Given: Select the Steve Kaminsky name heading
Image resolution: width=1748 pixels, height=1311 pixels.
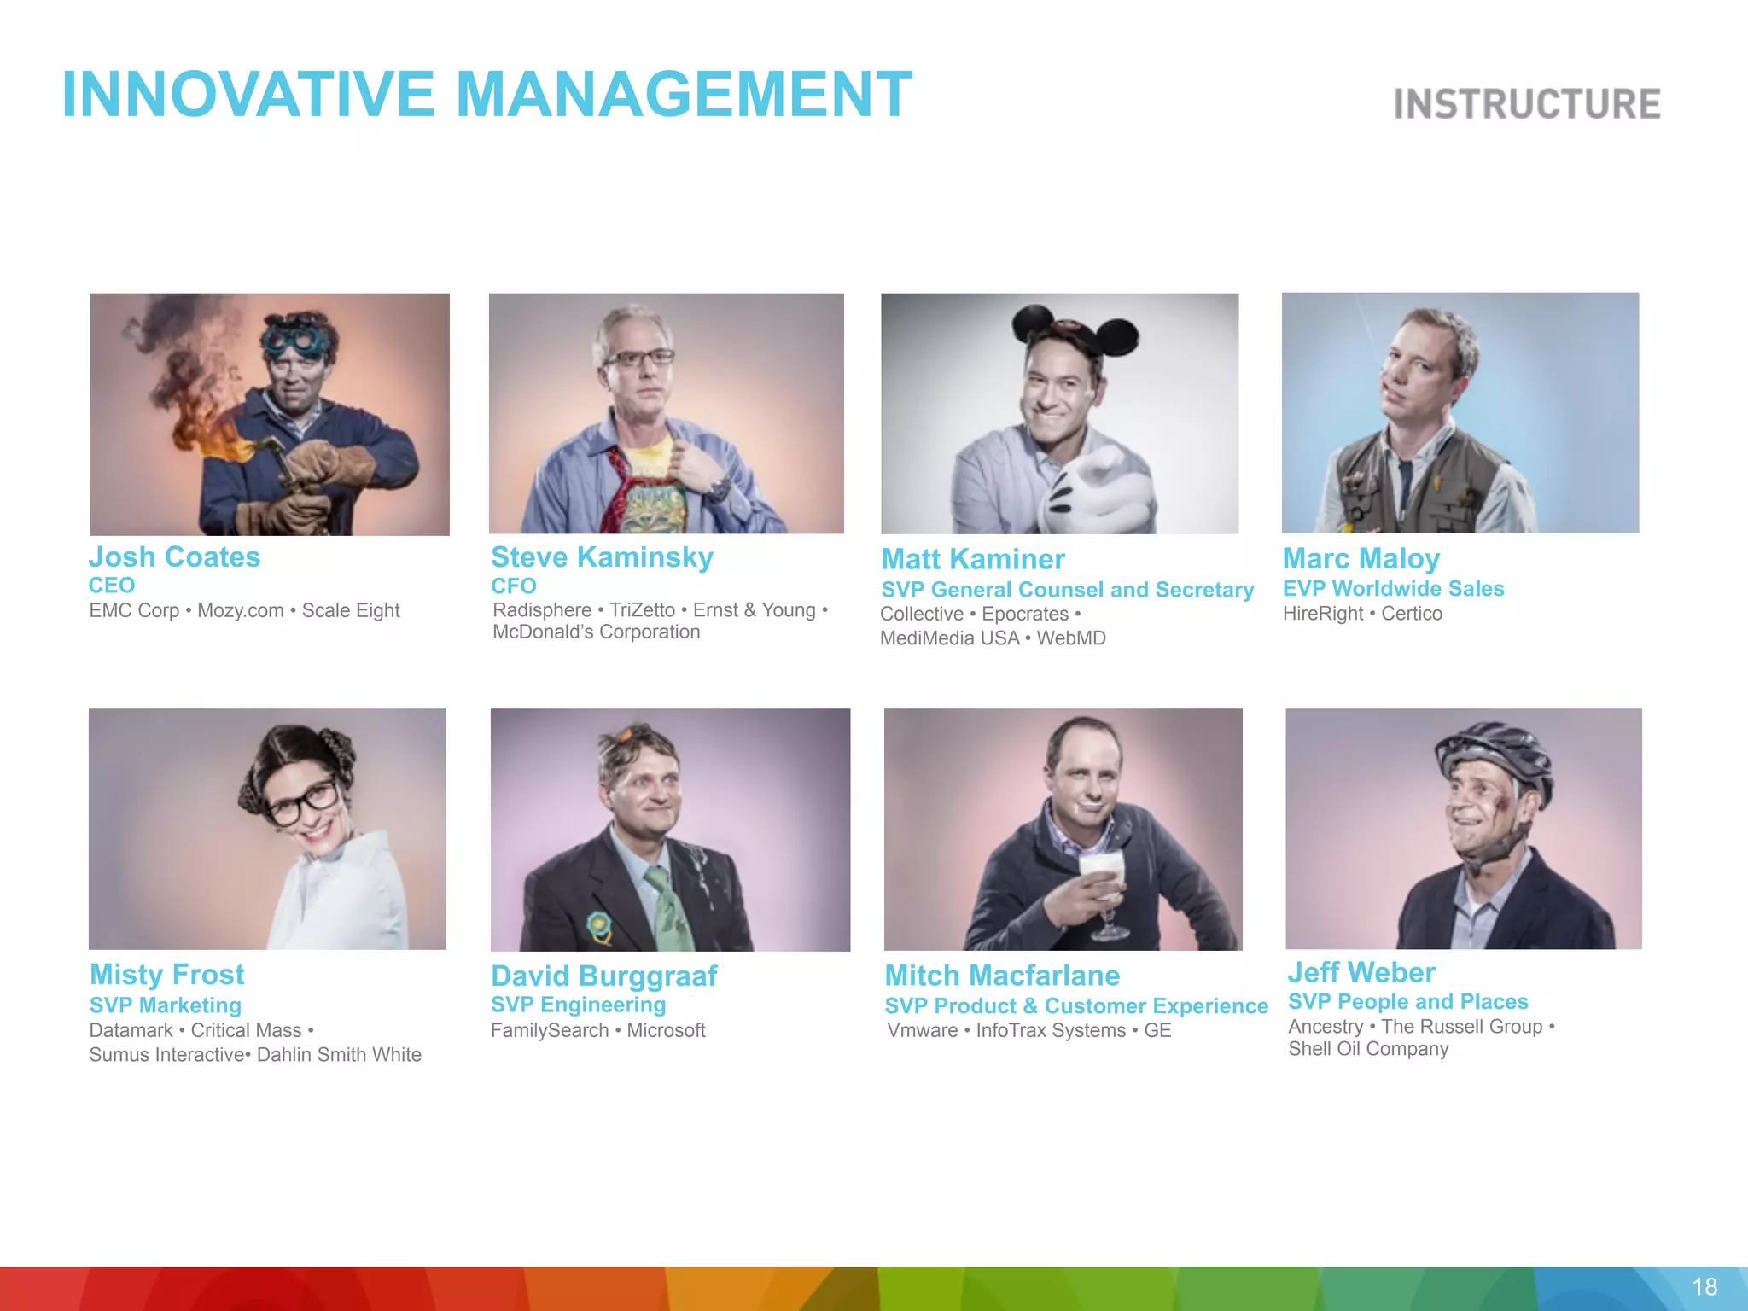Looking at the screenshot, I should [602, 556].
